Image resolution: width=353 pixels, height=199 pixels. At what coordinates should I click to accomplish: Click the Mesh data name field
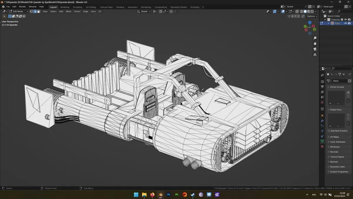point(340,81)
